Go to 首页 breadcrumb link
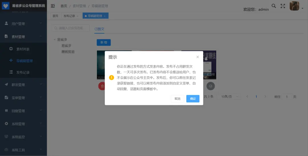The image size is (308, 156). point(64,6)
